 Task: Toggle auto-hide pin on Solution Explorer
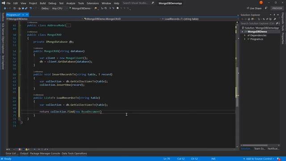pos(274,15)
